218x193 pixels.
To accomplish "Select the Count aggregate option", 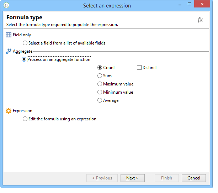I will point(100,68).
